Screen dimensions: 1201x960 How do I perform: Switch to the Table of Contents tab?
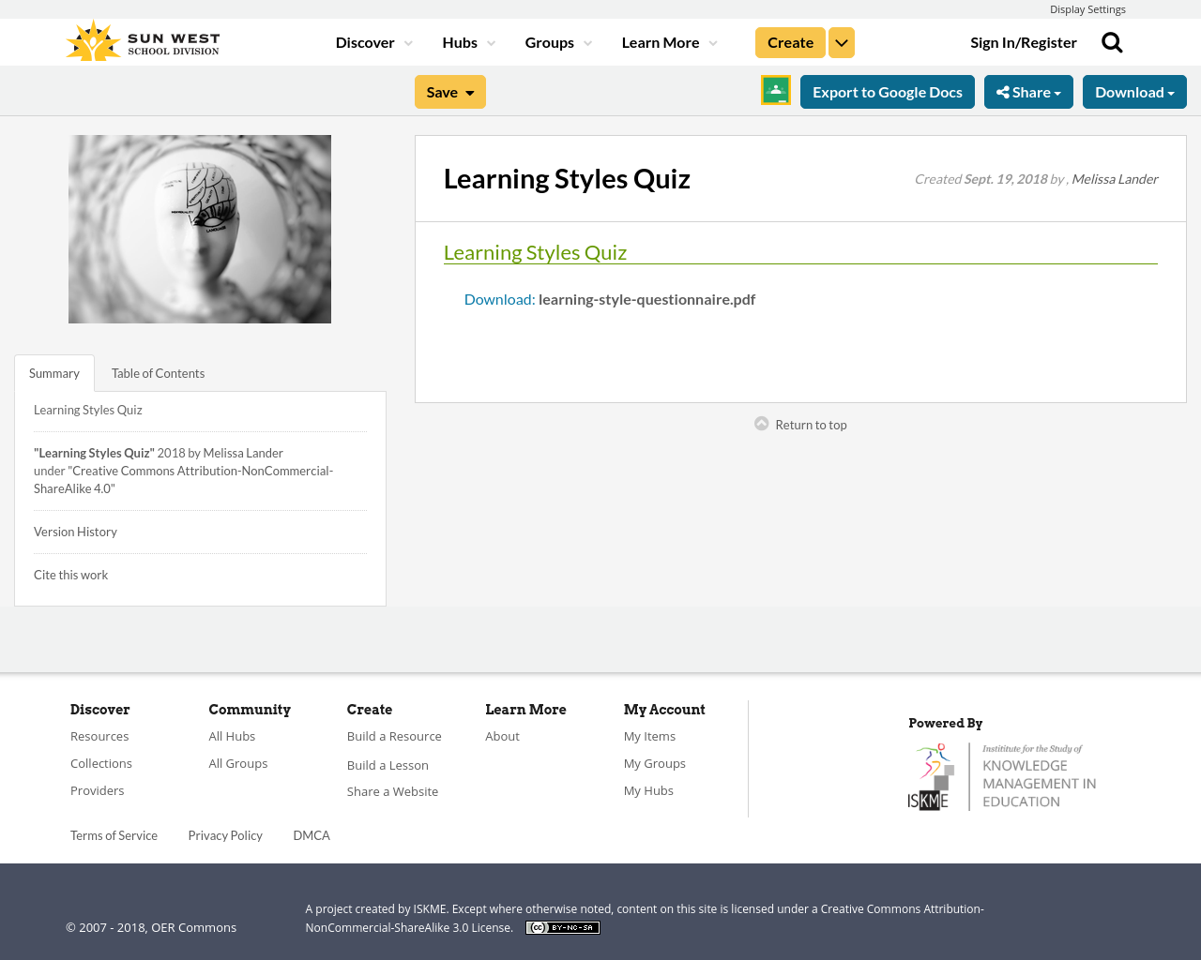coord(158,372)
